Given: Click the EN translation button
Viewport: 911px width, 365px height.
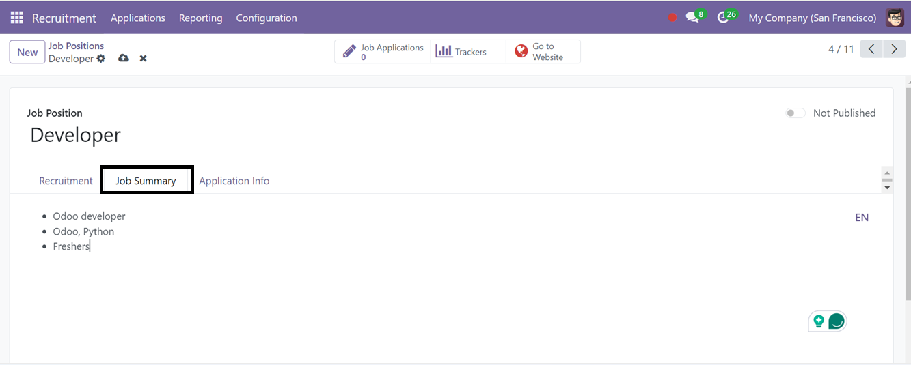Looking at the screenshot, I should click(x=862, y=218).
